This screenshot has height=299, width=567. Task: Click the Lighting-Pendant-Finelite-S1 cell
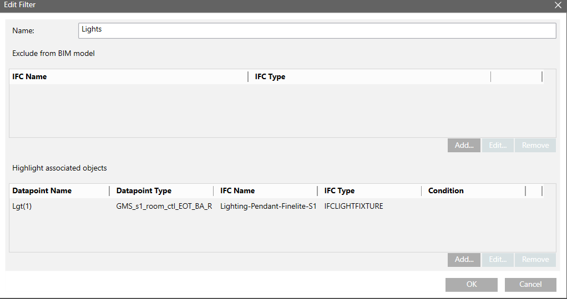coord(269,207)
